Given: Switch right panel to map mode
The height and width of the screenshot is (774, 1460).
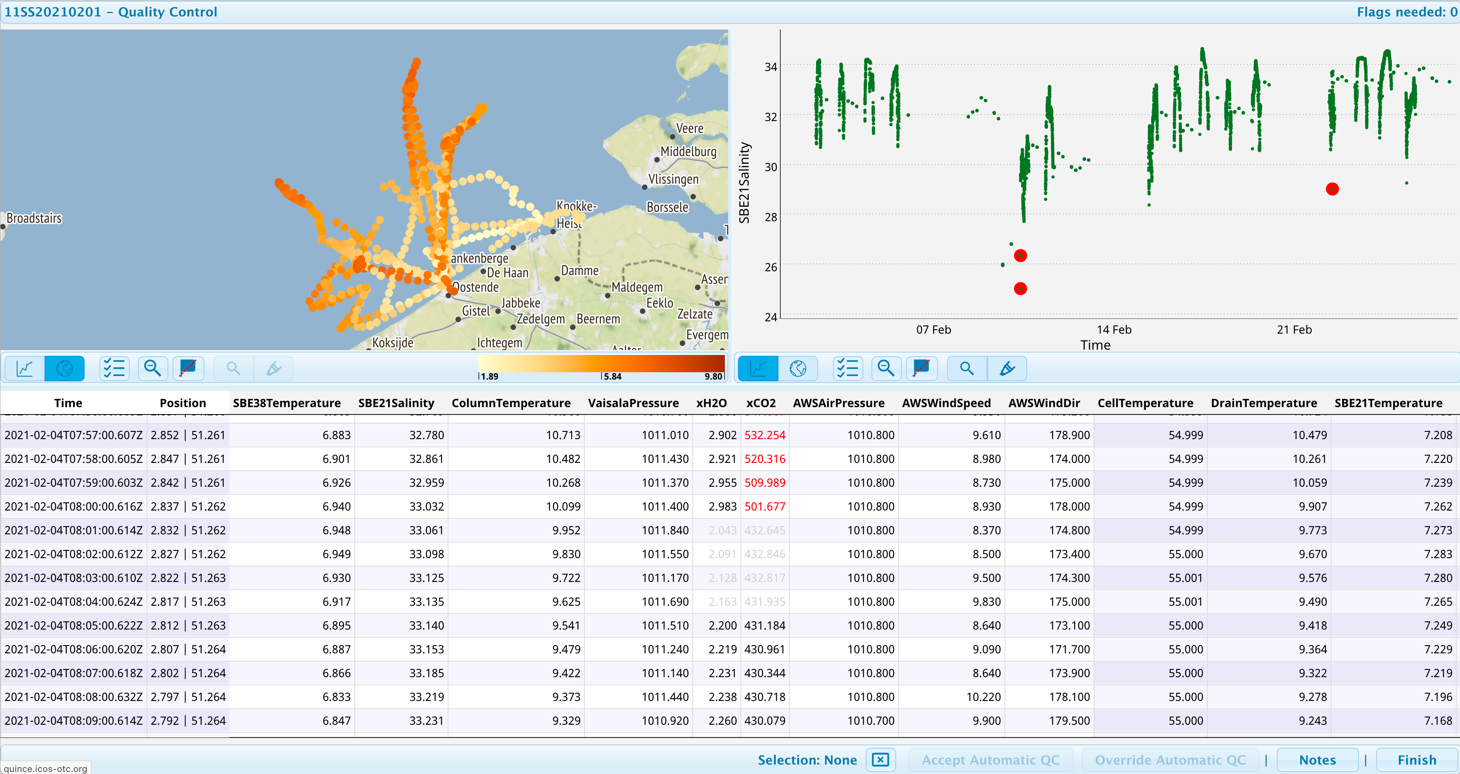Looking at the screenshot, I should (798, 369).
